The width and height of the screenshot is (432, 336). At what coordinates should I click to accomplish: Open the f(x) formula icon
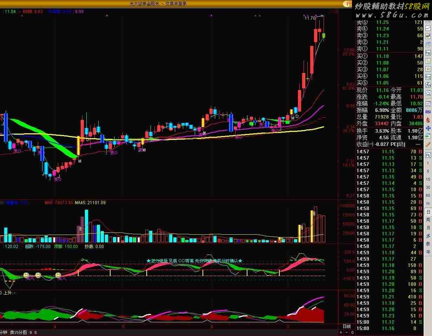coord(428,85)
